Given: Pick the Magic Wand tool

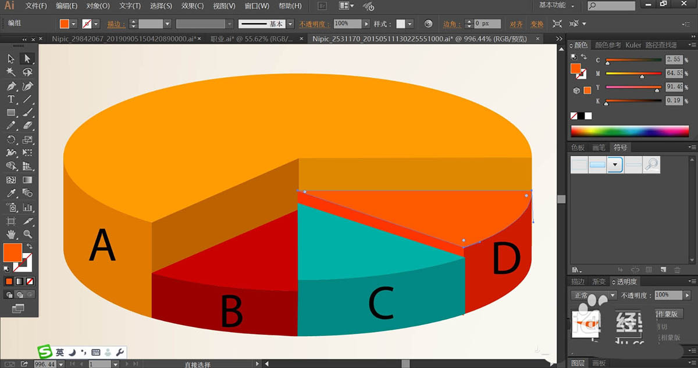Looking at the screenshot, I should pos(11,72).
